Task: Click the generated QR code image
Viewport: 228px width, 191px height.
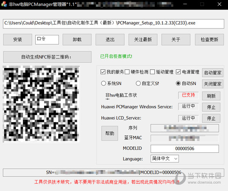Action: pos(41,104)
